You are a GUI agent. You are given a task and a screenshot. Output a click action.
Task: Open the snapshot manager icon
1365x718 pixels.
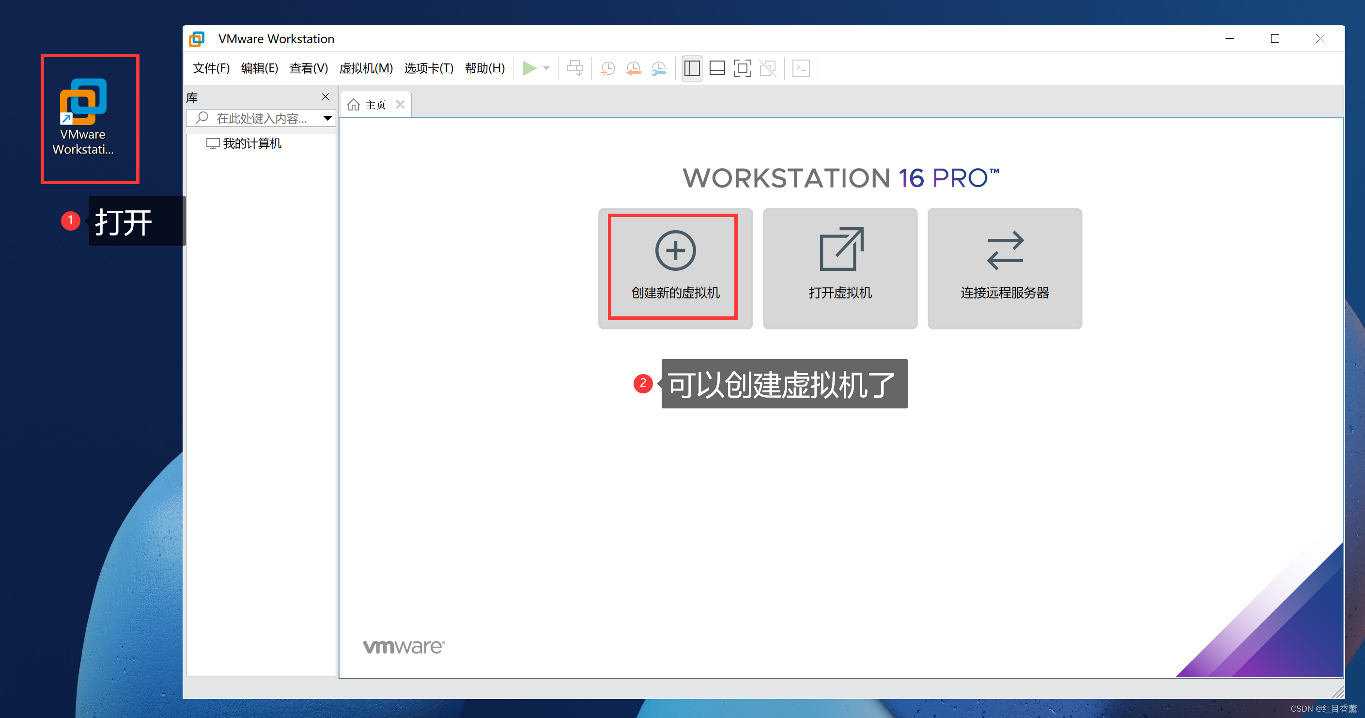(x=658, y=68)
